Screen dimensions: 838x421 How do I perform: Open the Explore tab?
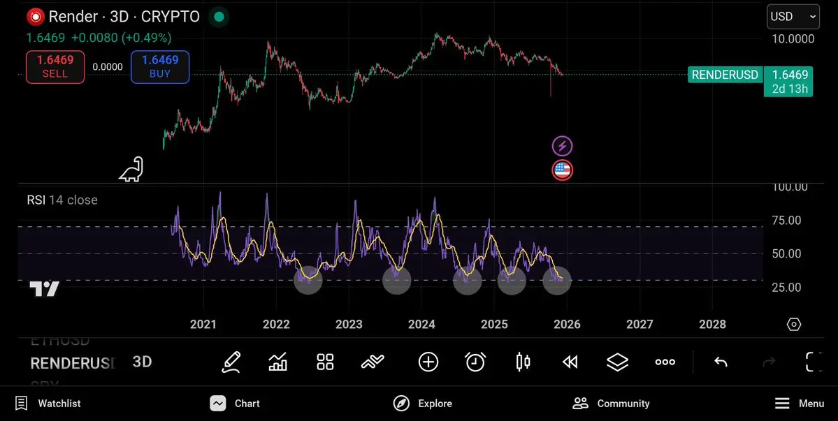[x=423, y=404]
